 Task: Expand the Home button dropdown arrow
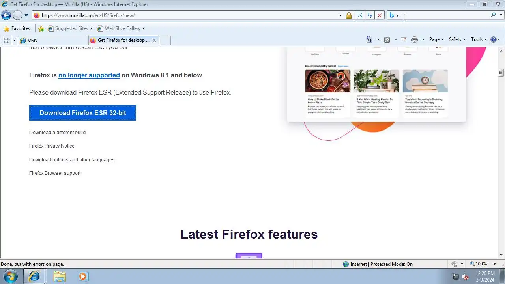click(378, 39)
